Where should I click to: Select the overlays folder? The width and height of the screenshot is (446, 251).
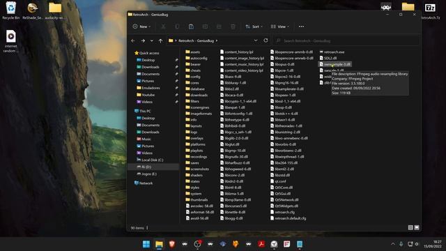[194, 138]
